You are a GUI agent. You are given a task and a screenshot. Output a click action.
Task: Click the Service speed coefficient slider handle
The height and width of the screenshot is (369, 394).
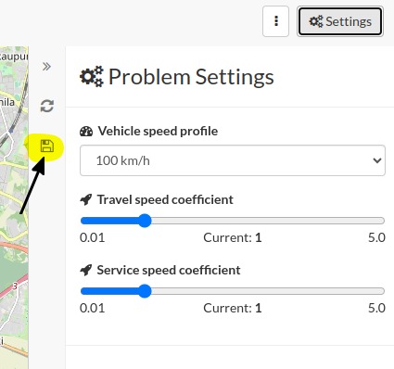145,291
